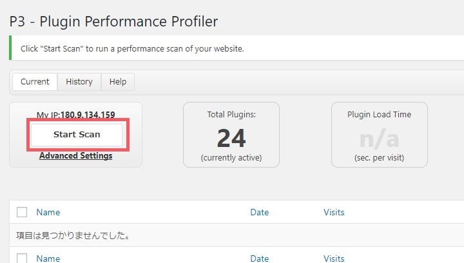Click the P3 - Plugin Performance Profiler heading
Image resolution: width=464 pixels, height=263 pixels.
coord(113,21)
